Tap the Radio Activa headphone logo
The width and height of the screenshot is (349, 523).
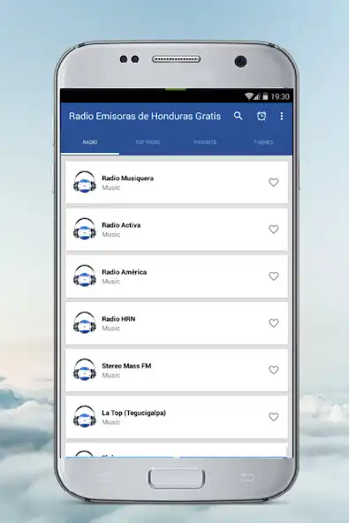85,229
